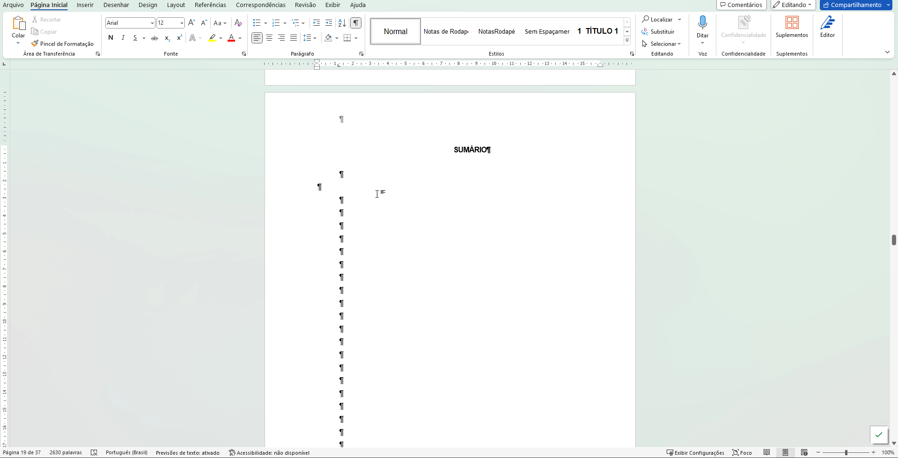Apply strikethrough text formatting

pos(155,38)
